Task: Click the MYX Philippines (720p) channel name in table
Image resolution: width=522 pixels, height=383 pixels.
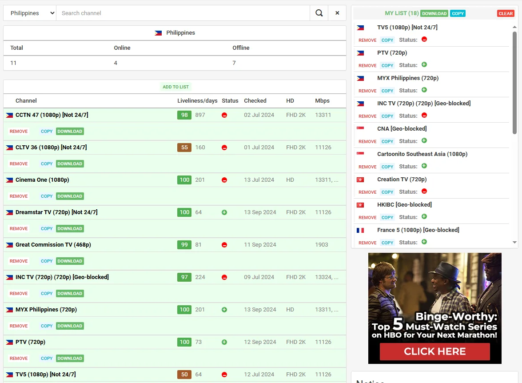Action: [46, 309]
